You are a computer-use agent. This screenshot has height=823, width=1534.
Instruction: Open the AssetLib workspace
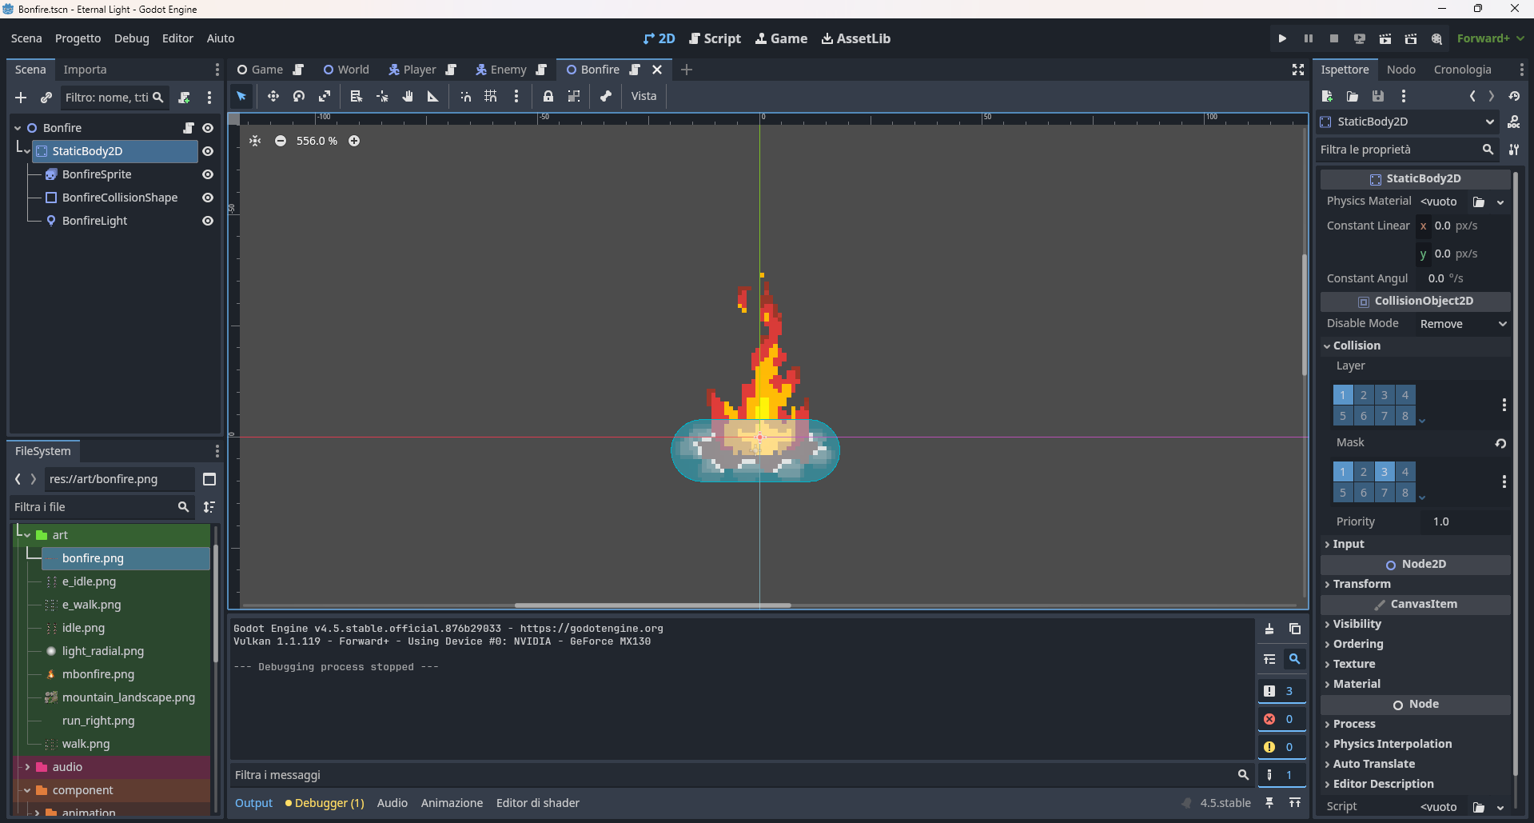coord(856,38)
